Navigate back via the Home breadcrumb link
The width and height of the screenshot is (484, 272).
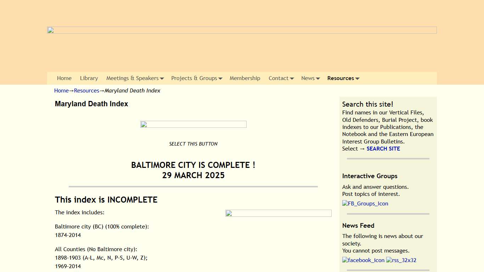coord(61,90)
